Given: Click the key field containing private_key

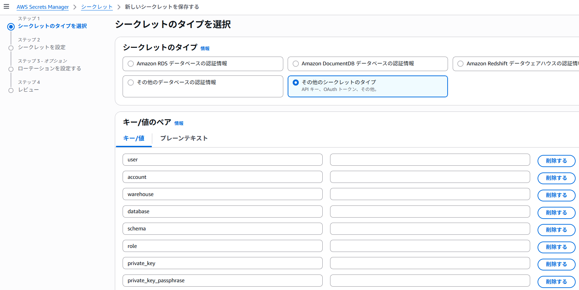Looking at the screenshot, I should pyautogui.click(x=223, y=263).
